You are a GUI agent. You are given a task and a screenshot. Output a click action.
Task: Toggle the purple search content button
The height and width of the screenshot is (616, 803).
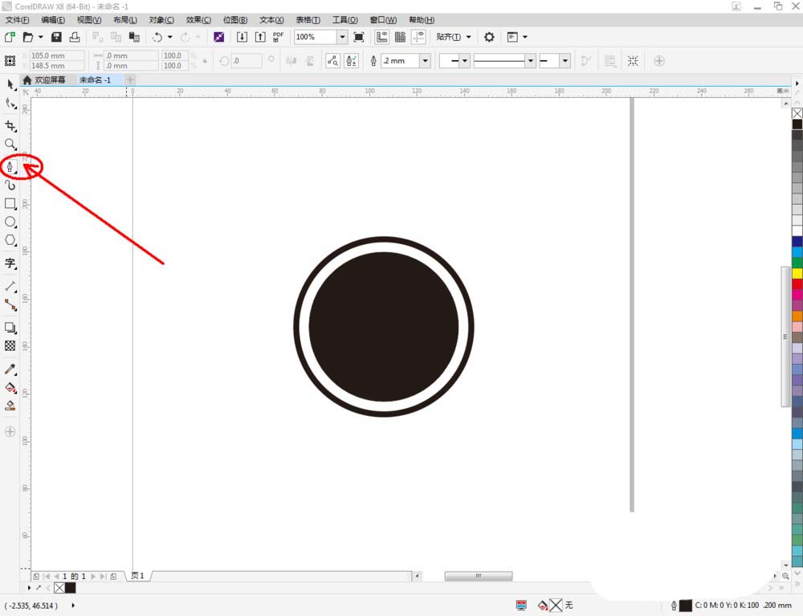click(x=218, y=37)
